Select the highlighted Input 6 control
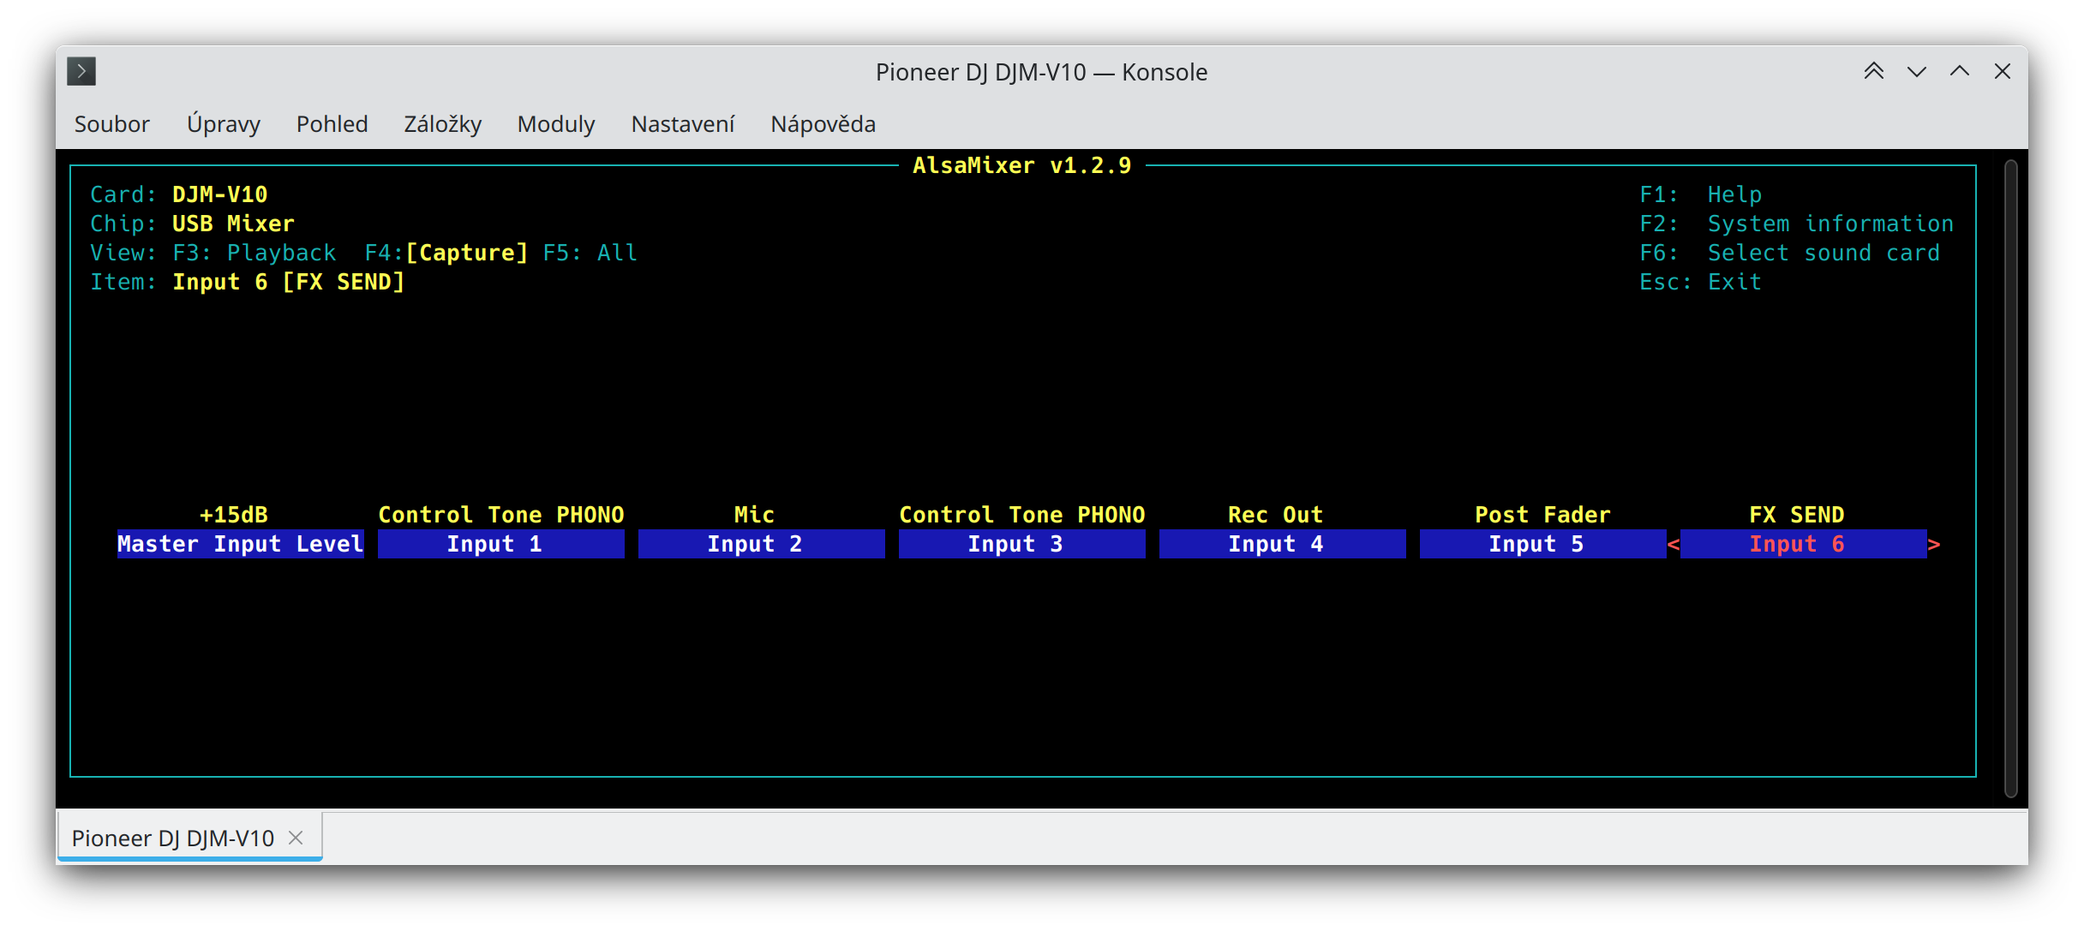 point(1804,544)
